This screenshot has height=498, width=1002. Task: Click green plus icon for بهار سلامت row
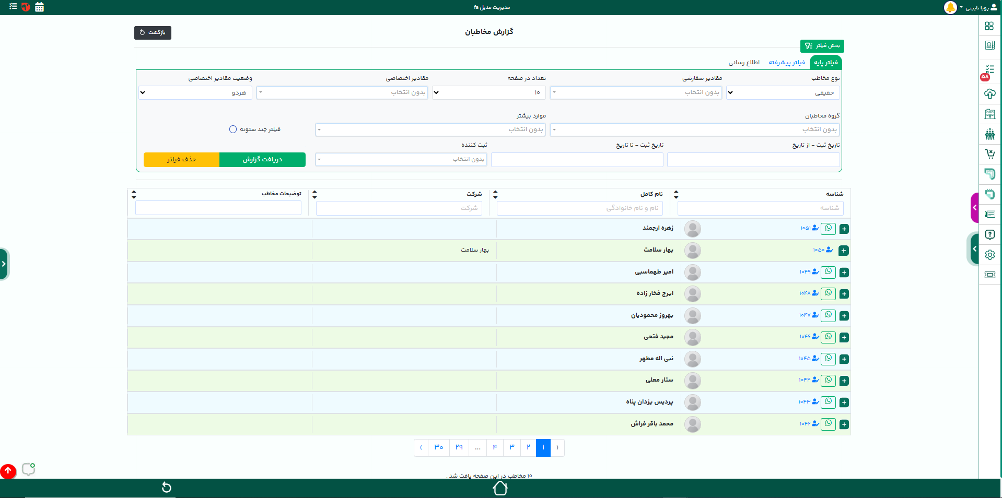843,251
